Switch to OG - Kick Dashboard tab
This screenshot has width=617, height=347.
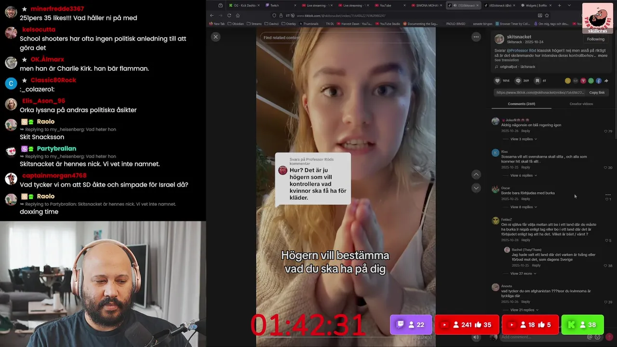[244, 5]
